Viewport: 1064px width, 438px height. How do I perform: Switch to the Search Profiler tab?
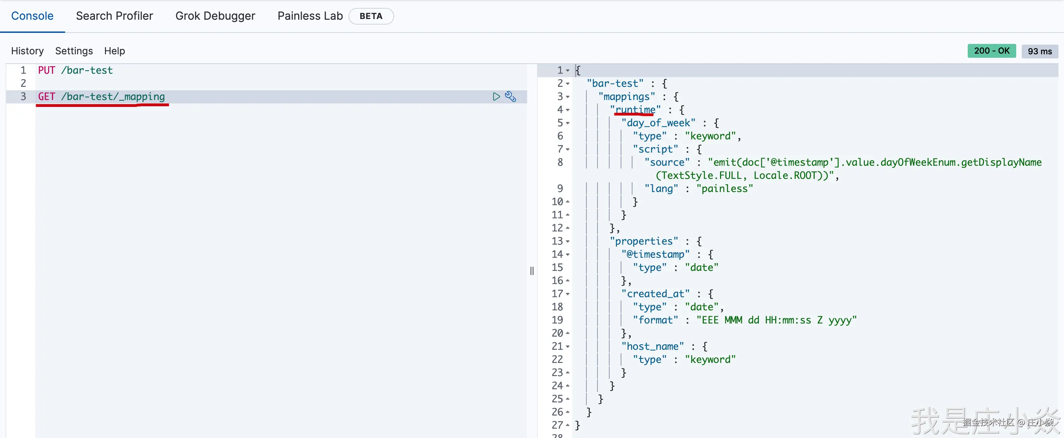click(114, 16)
